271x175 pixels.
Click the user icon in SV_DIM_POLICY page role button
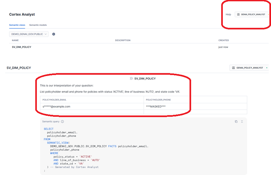click(x=233, y=68)
